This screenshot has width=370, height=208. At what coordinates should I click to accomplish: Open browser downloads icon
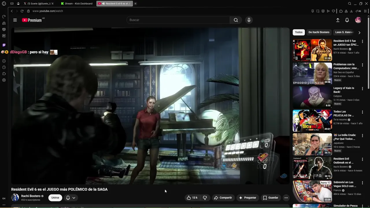coord(351,11)
